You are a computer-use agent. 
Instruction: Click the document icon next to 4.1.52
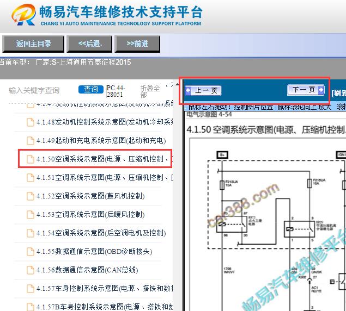coord(30,196)
